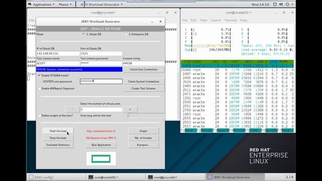
Task: Click the Red Hat logo icon
Action: click(x=30, y=4)
